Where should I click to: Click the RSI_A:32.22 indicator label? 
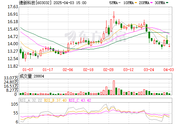coord(31,100)
